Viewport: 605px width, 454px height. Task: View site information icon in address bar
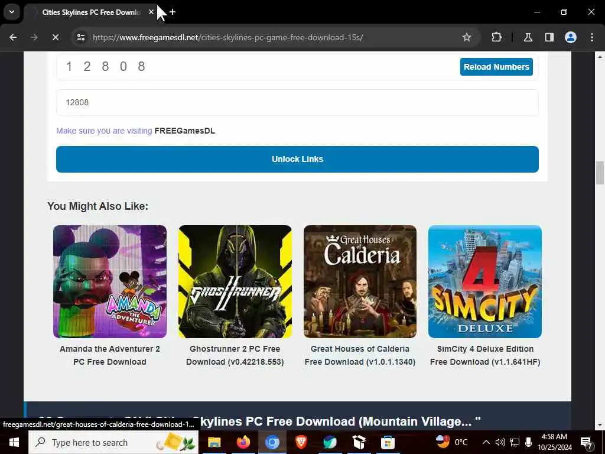tap(80, 37)
